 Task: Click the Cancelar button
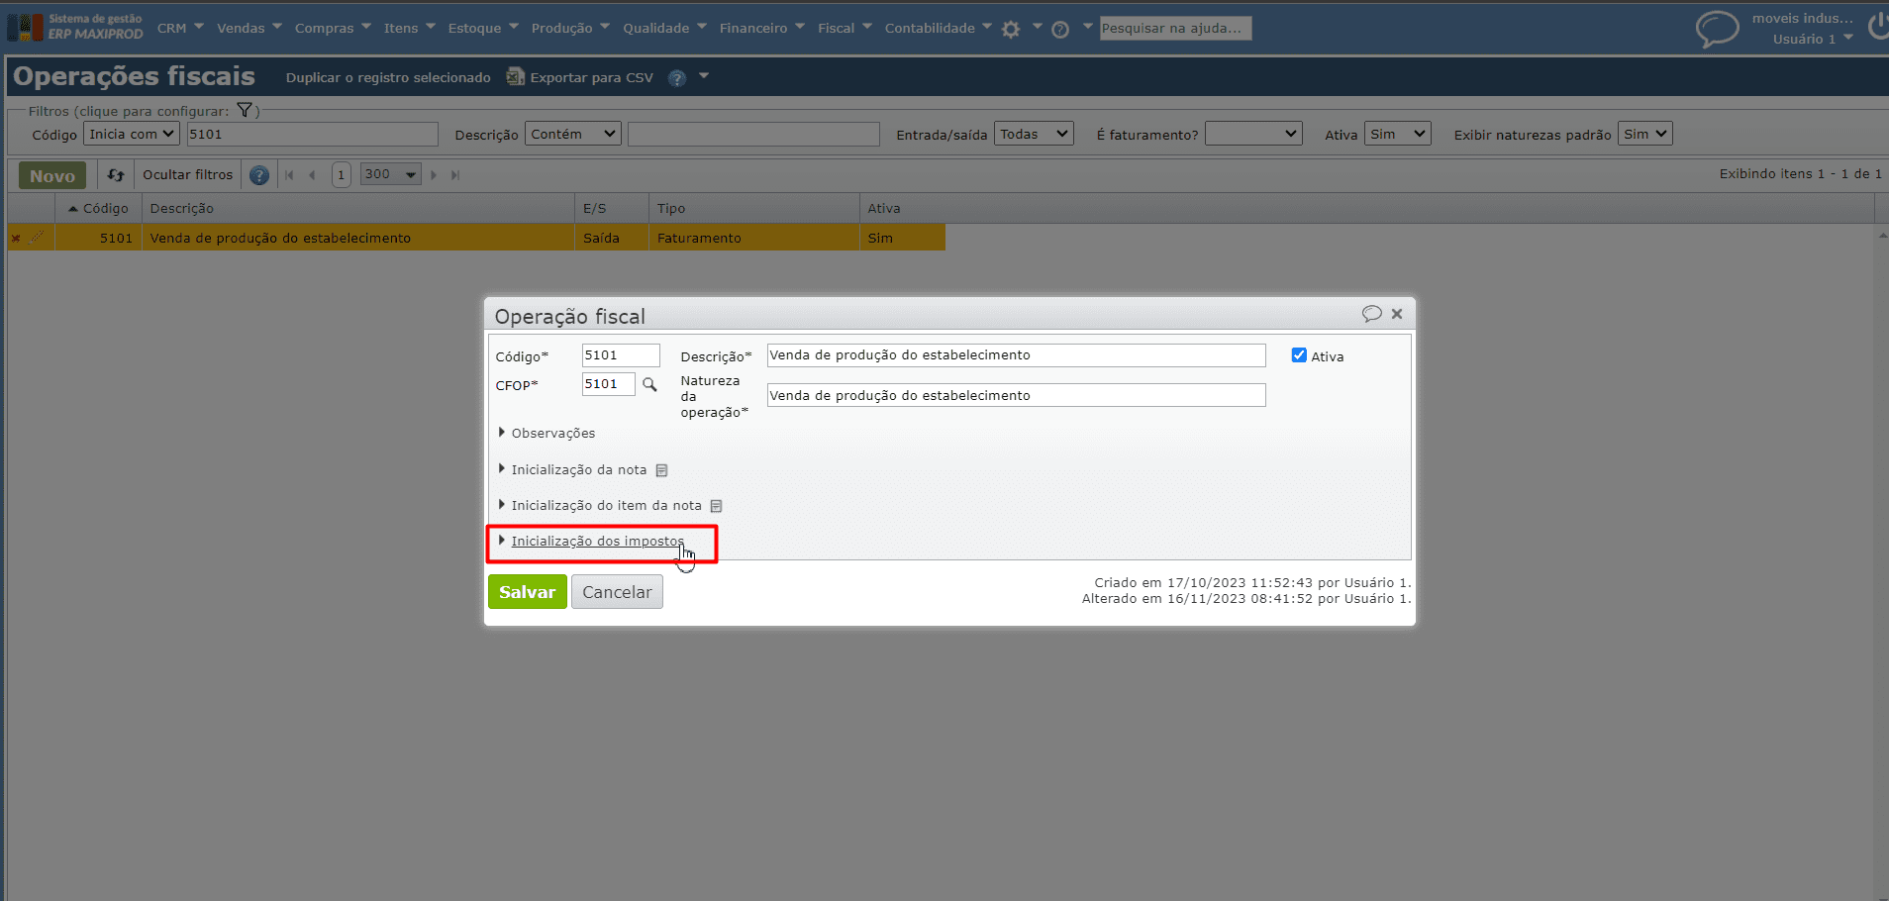617,592
